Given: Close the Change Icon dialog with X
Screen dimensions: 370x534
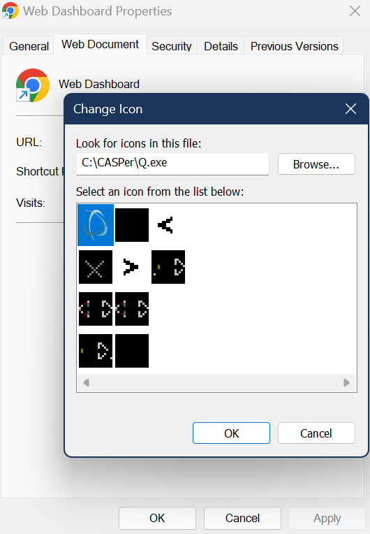Looking at the screenshot, I should coord(350,109).
